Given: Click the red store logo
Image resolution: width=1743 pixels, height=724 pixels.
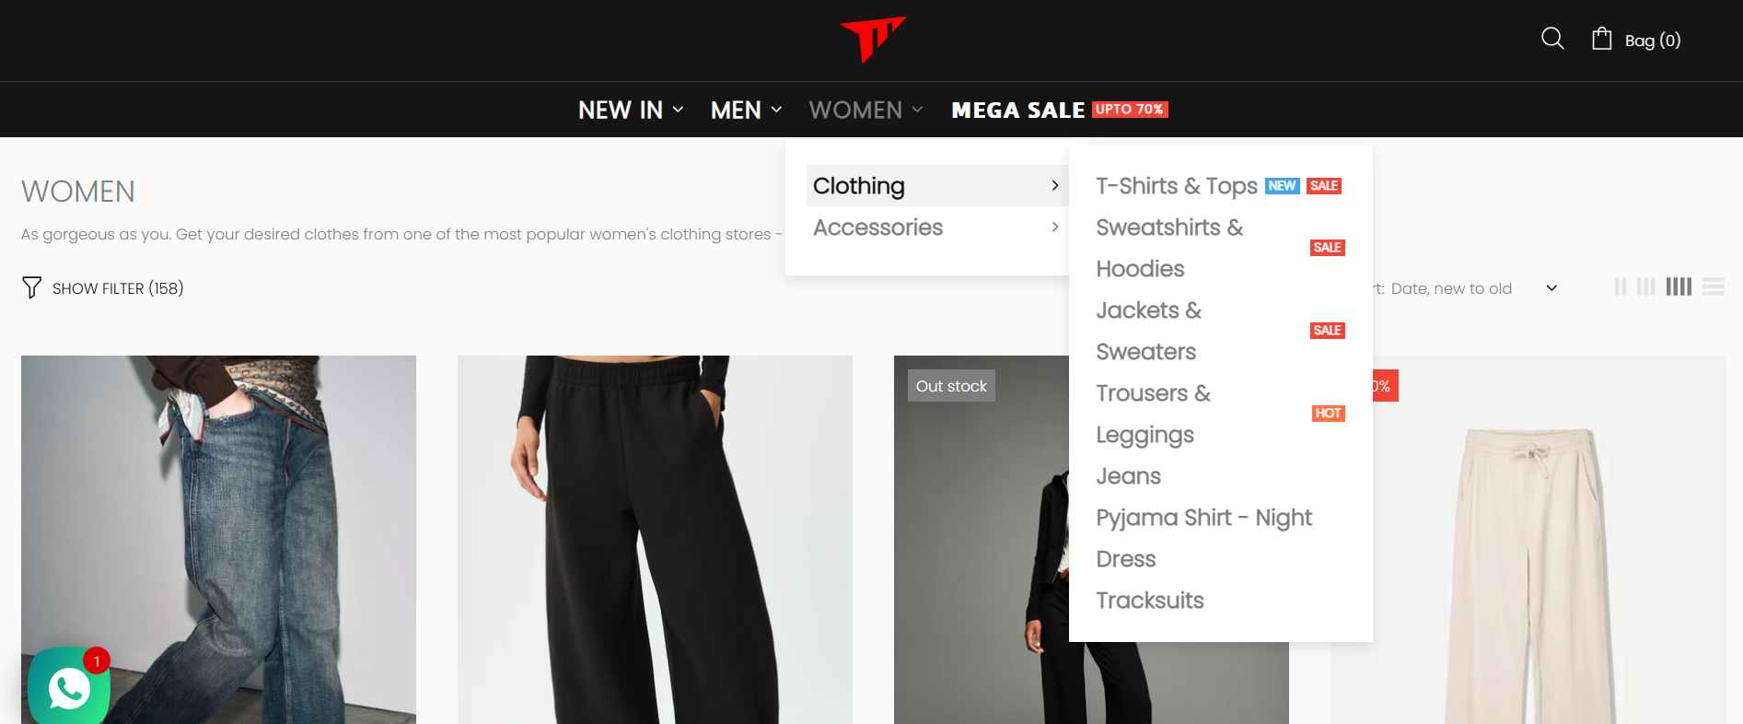Looking at the screenshot, I should tap(873, 40).
